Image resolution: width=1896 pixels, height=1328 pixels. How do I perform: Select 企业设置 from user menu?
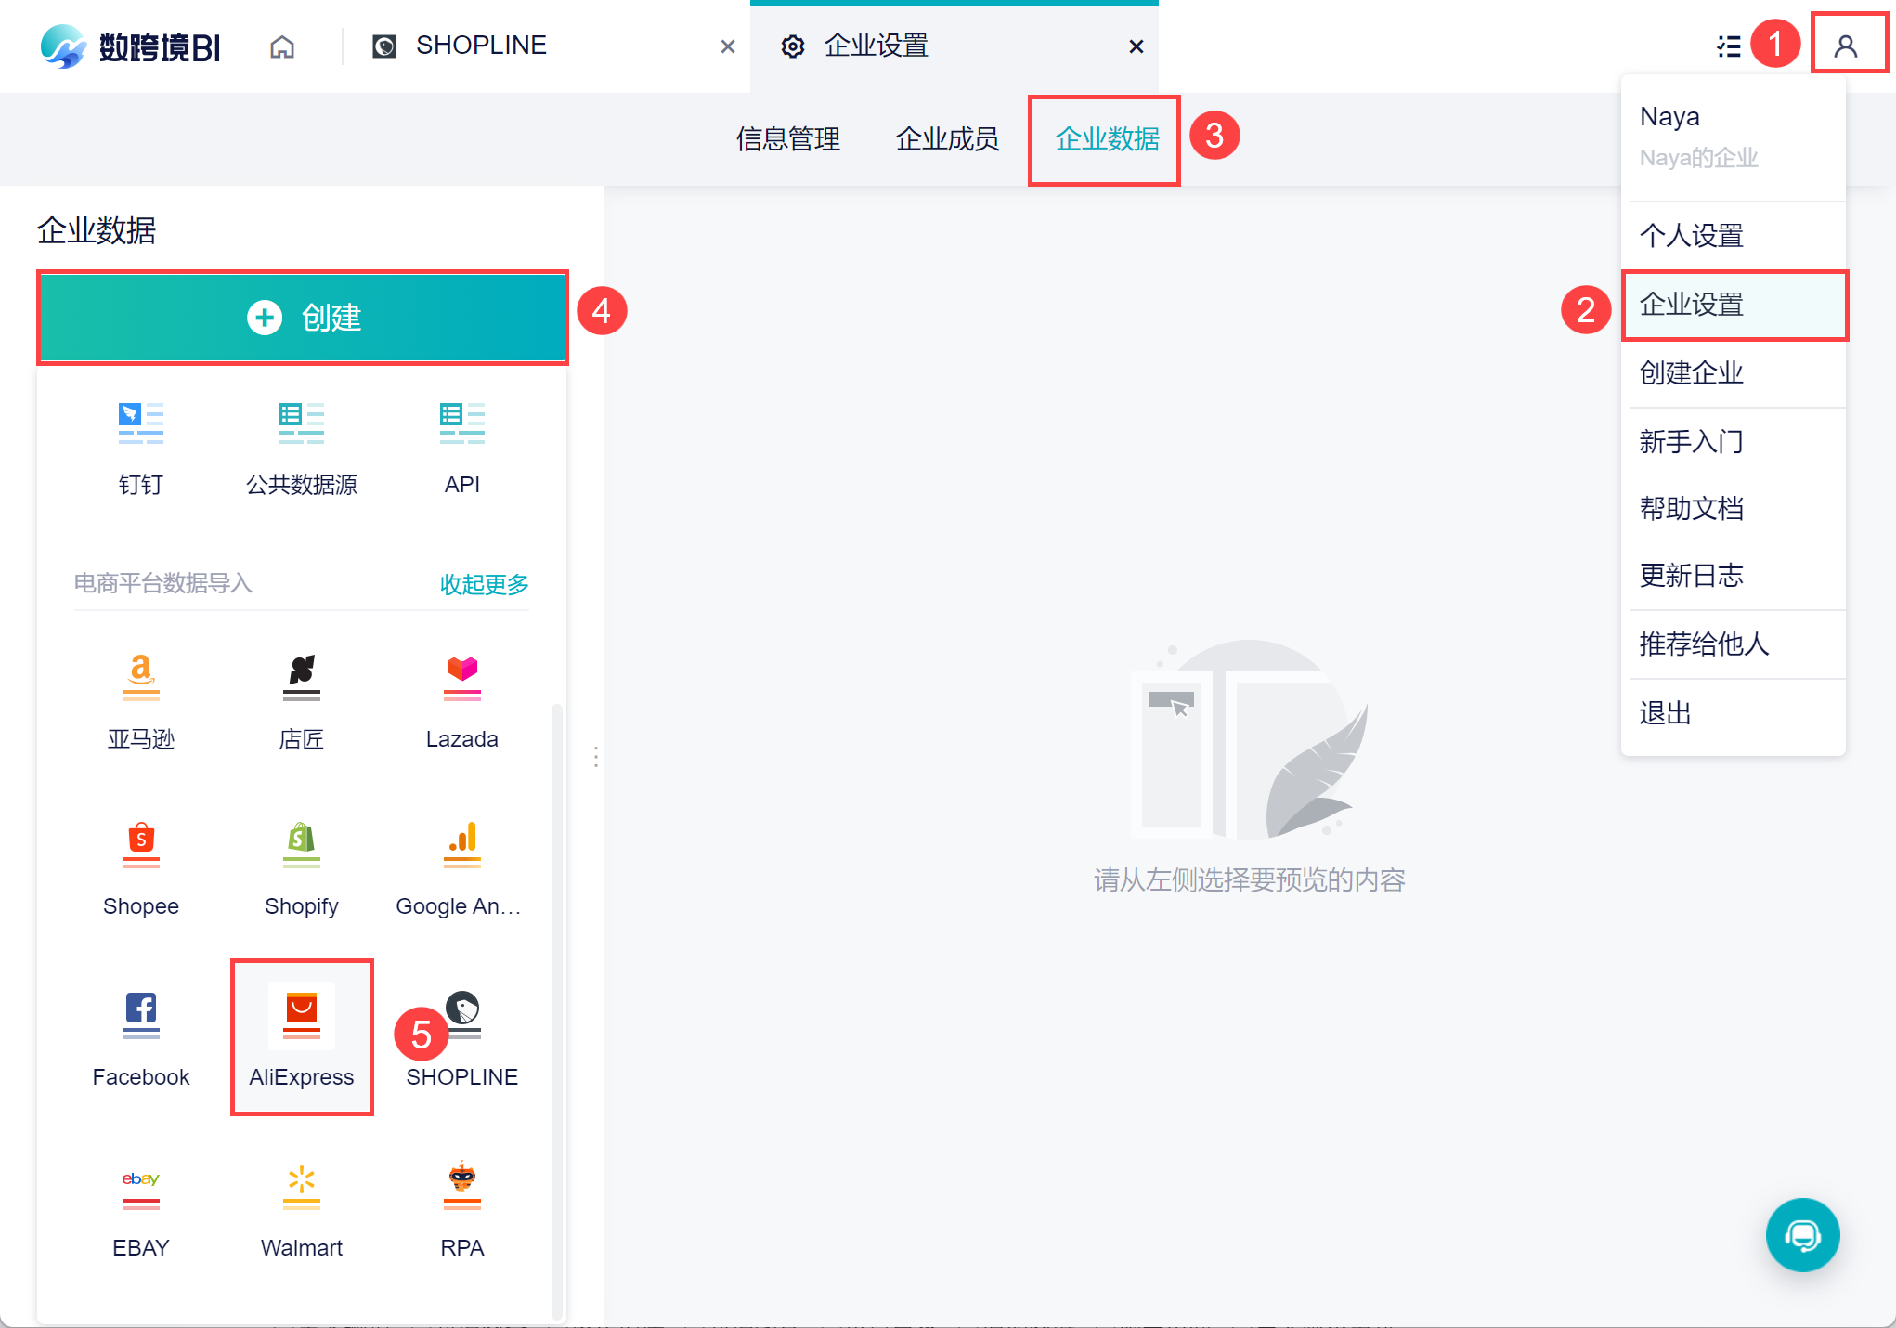1733,305
